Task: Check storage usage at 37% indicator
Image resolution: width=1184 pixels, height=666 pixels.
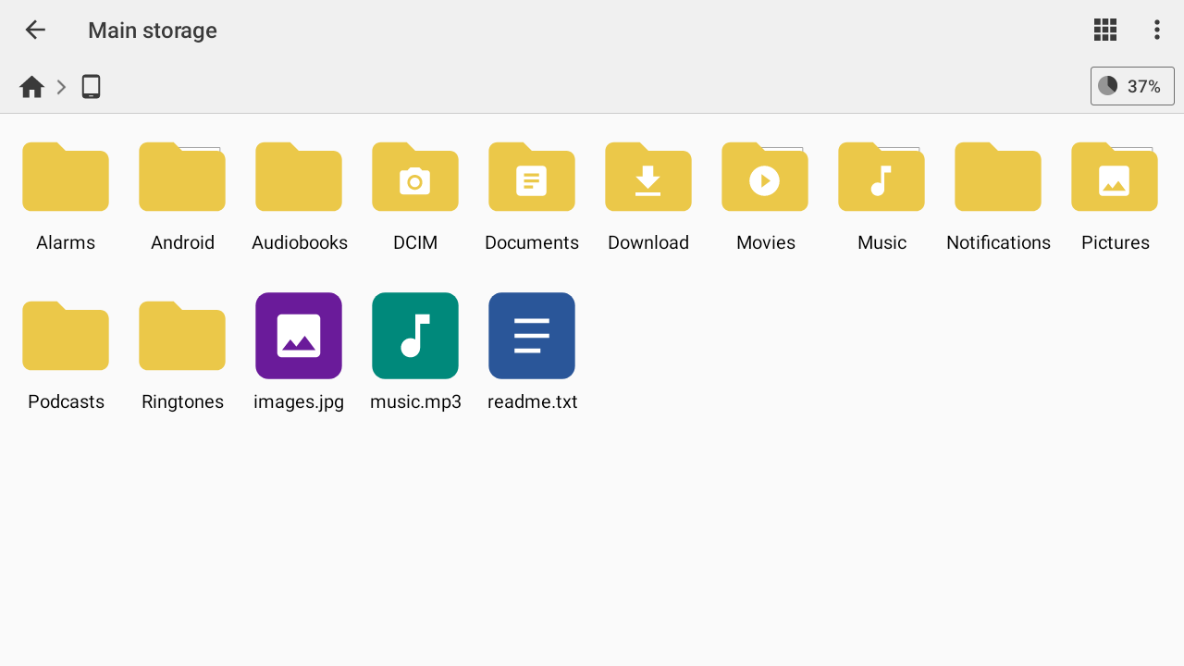Action: (1132, 86)
